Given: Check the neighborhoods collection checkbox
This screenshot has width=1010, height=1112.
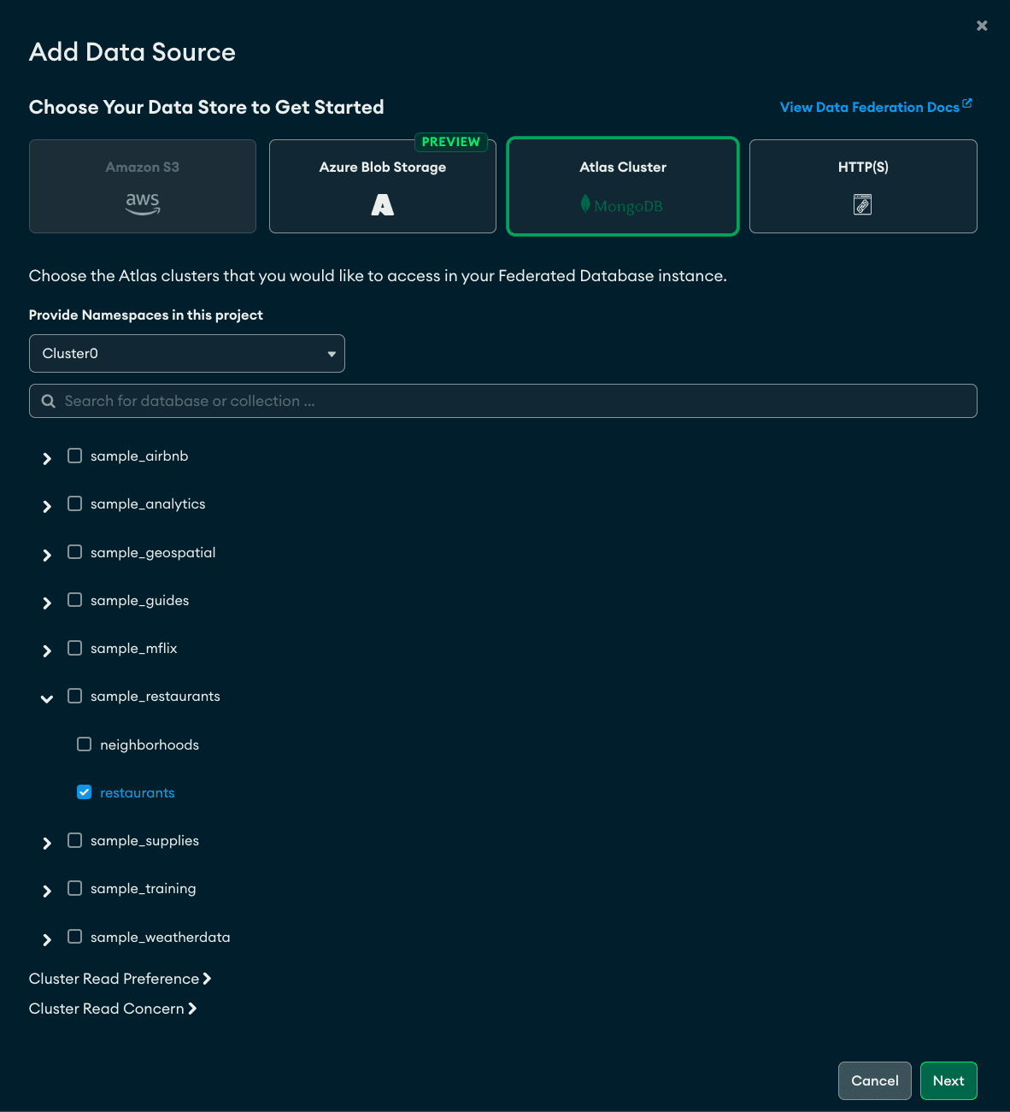Looking at the screenshot, I should [x=84, y=744].
